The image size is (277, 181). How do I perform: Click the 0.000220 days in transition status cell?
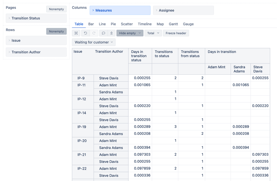(140, 106)
